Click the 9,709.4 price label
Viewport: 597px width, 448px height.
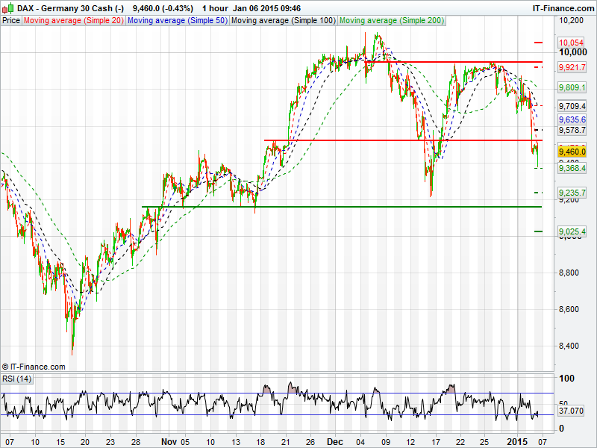572,106
